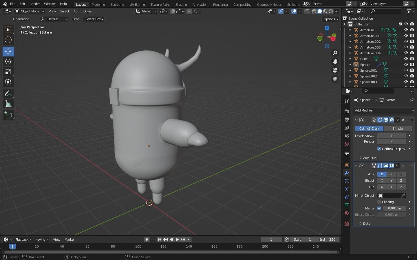Image resolution: width=417 pixels, height=260 pixels.
Task: Open the Output properties tab
Action: pos(346,119)
